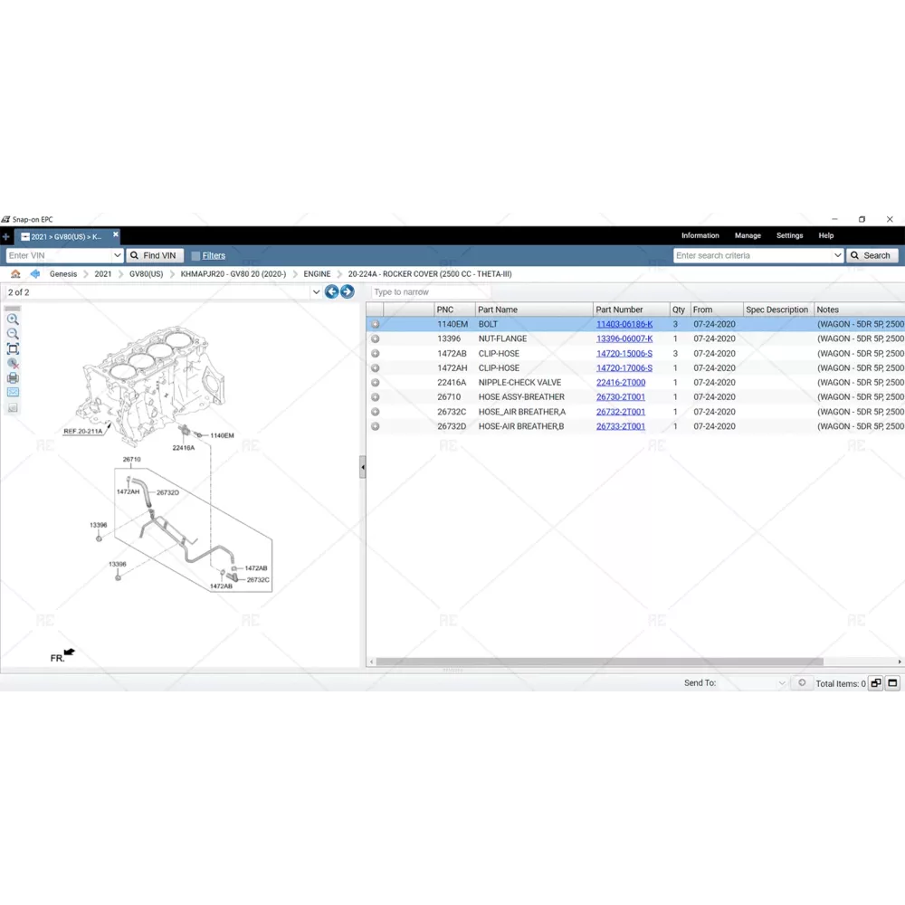Screen dimensions: 905x905
Task: Click the blue back arrow in breadcrumb
Action: click(35, 274)
